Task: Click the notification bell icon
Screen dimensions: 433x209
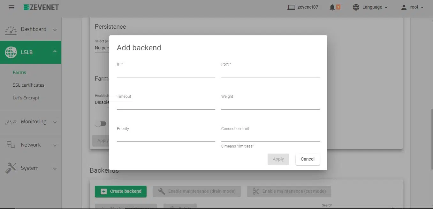Action: 332,7
